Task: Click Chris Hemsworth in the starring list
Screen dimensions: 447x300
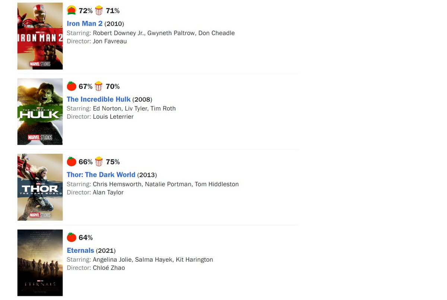Action: (117, 184)
